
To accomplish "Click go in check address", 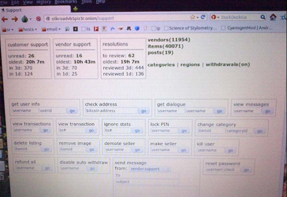I will (x=143, y=111).
